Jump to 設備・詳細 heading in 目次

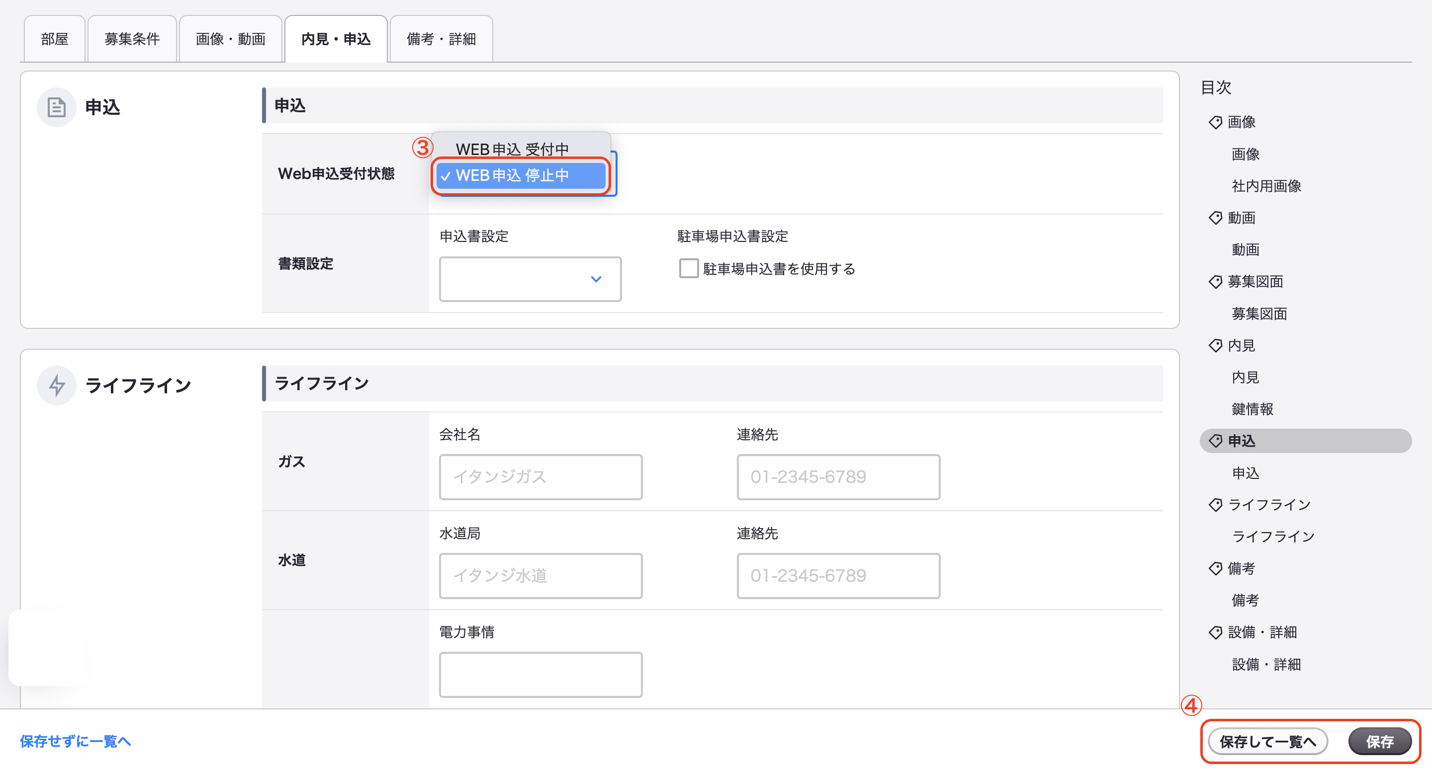click(1262, 632)
